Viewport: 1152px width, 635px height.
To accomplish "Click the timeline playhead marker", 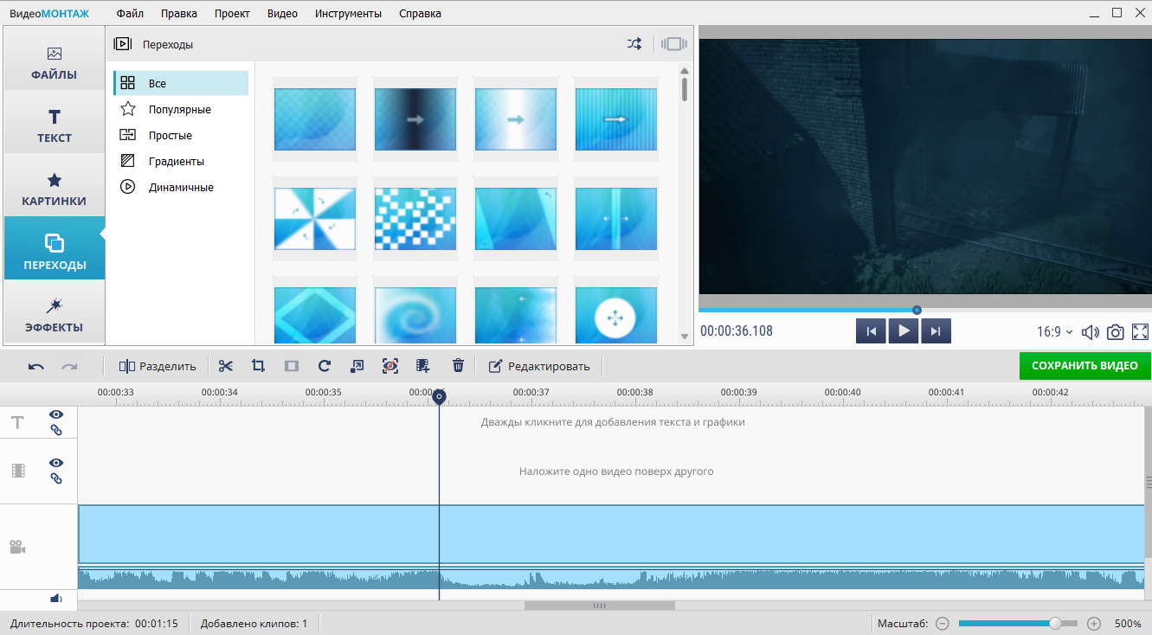I will 439,397.
